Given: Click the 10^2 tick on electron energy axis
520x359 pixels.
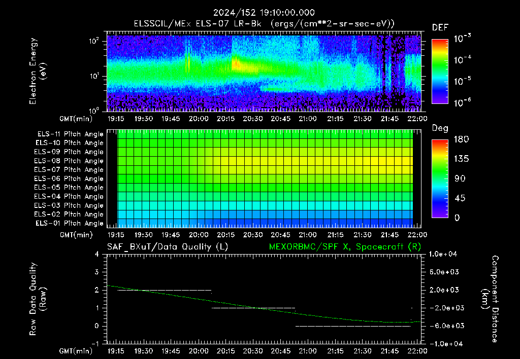Looking at the screenshot, I should click(x=94, y=41).
